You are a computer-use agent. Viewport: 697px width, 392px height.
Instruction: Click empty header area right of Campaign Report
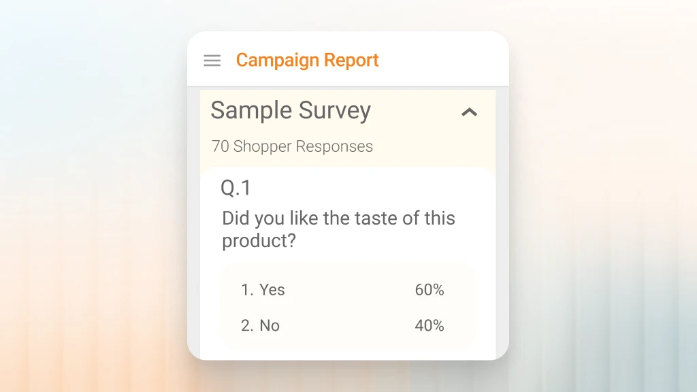click(x=442, y=60)
